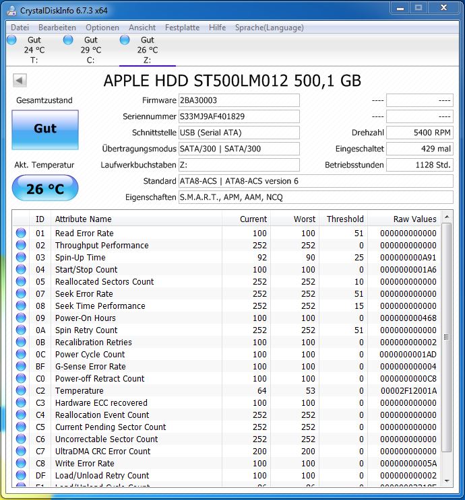
Task: Click status orb for UltraDMA CRC Error Count
Action: click(21, 452)
